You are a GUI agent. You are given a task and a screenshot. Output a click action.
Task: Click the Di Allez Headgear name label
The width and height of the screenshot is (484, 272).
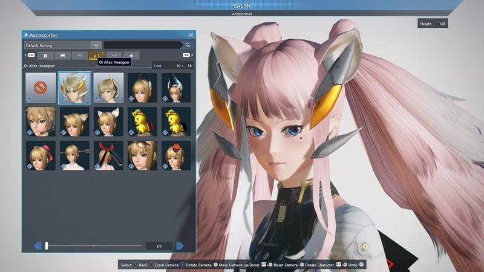tap(39, 66)
